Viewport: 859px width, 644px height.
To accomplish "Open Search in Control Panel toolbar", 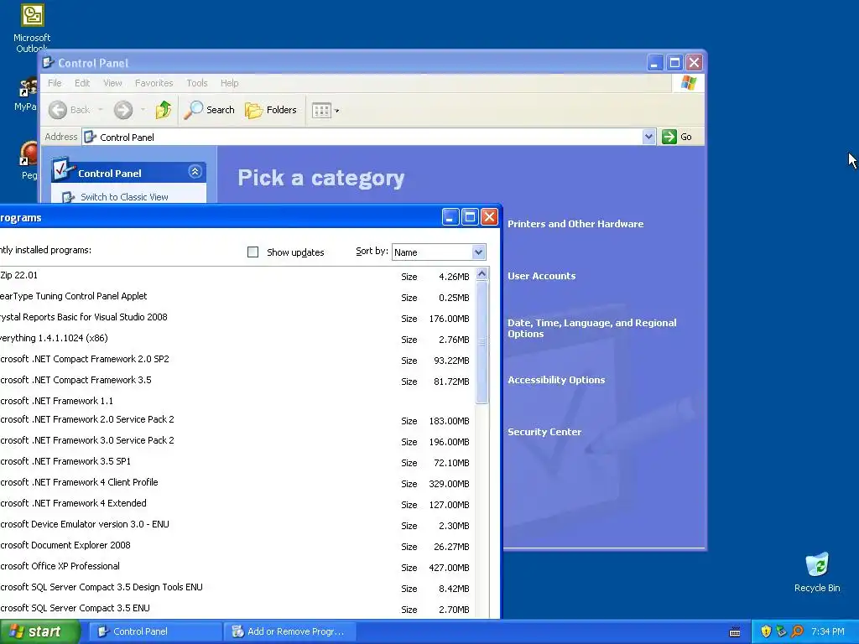I will click(209, 110).
